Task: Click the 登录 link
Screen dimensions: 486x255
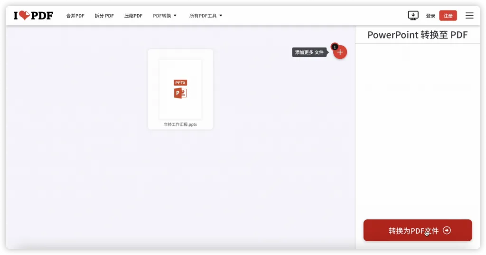Action: click(430, 16)
